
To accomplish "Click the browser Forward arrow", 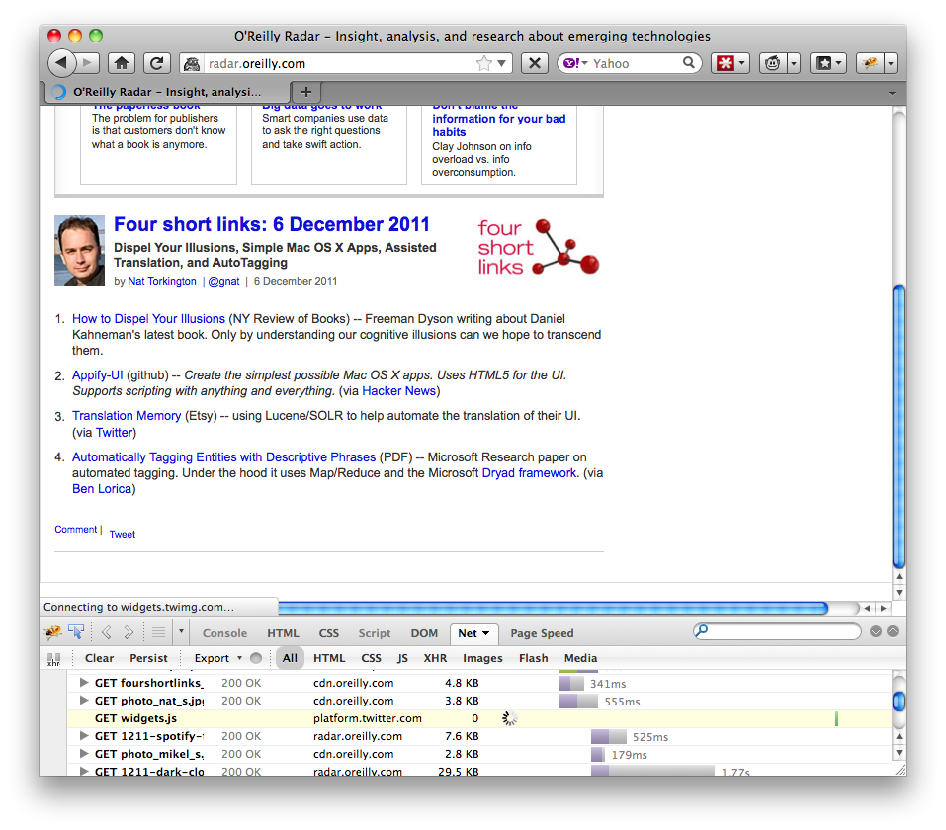I will point(87,62).
